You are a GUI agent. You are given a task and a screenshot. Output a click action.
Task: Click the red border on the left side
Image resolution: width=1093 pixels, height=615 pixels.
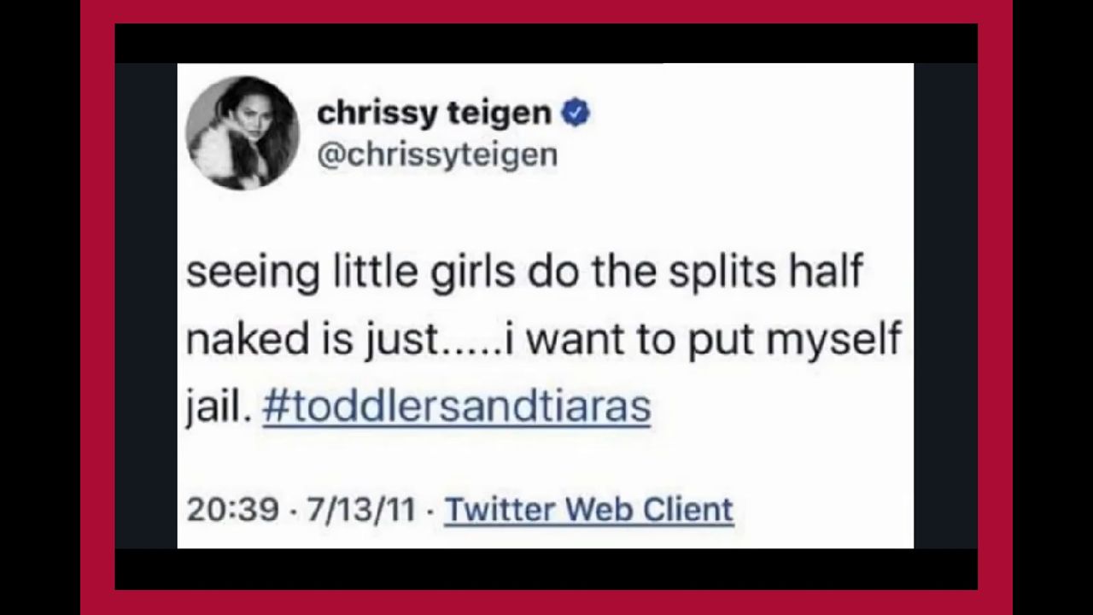click(x=97, y=307)
